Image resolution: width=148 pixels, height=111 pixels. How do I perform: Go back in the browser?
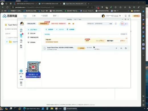(3, 7)
